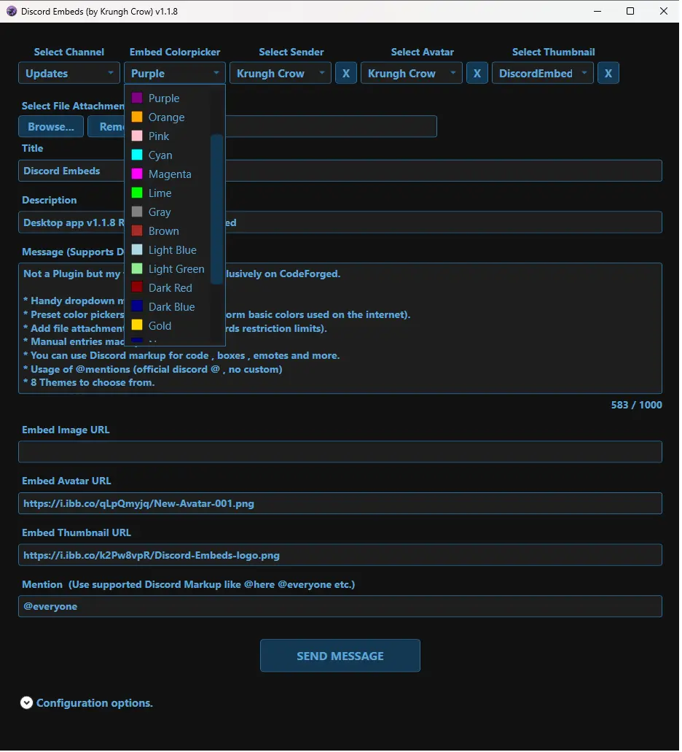This screenshot has width=682, height=752.
Task: Click the X button next to Select Sender
Action: tap(346, 74)
